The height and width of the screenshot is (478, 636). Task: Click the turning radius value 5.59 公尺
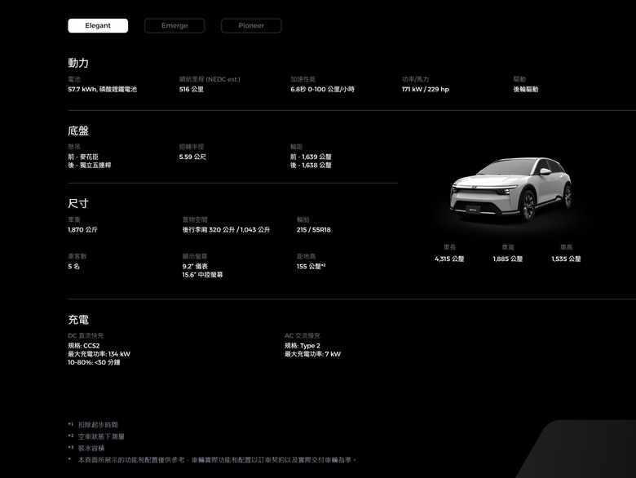pos(192,157)
